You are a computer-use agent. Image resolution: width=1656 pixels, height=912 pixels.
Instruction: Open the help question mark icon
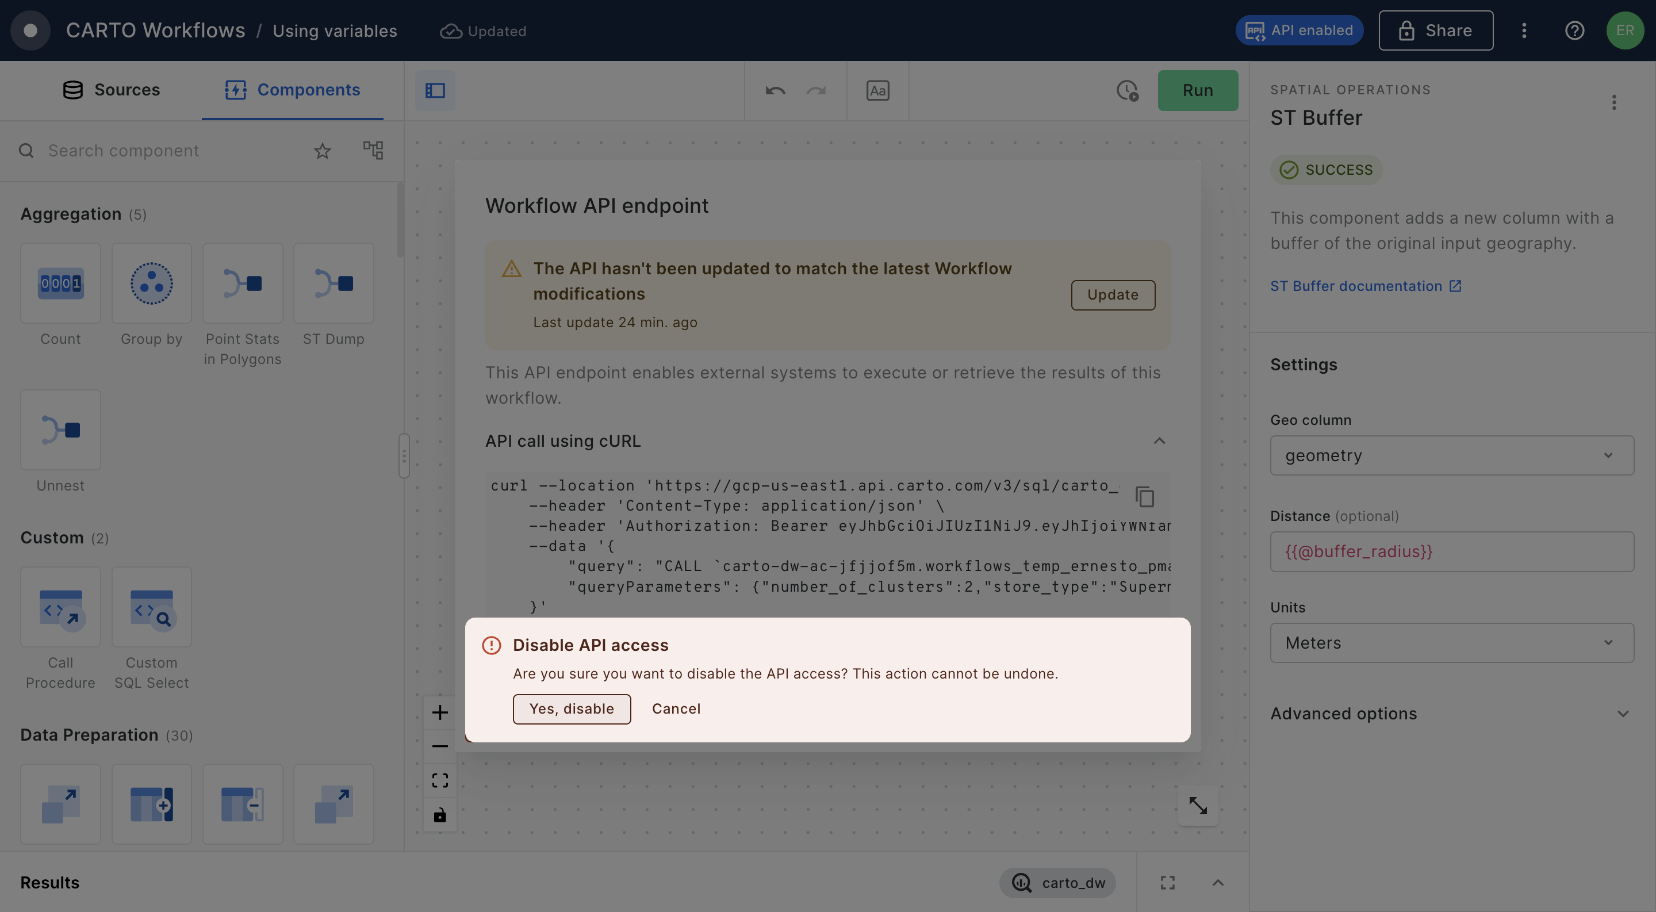click(1574, 30)
